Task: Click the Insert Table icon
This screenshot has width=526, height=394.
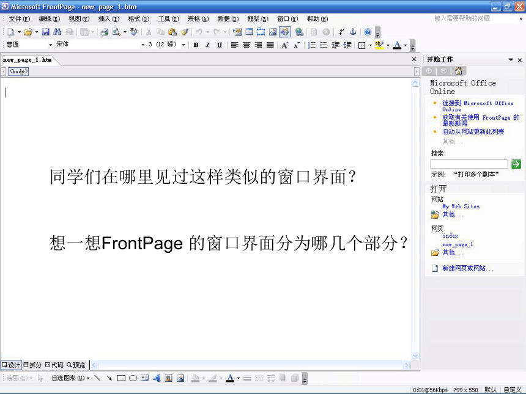Action: [x=249, y=32]
